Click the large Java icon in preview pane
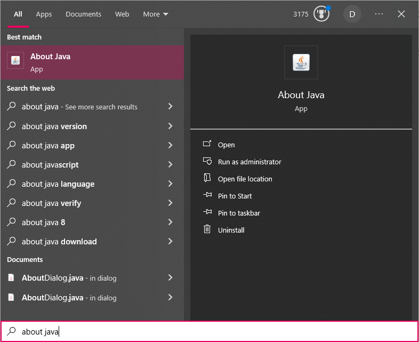This screenshot has width=419, height=342. (x=301, y=63)
